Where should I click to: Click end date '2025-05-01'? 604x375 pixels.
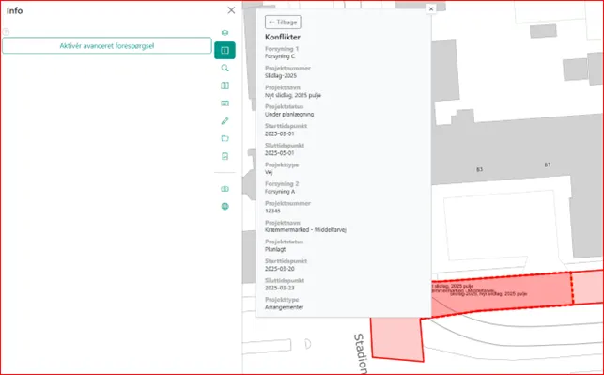279,153
